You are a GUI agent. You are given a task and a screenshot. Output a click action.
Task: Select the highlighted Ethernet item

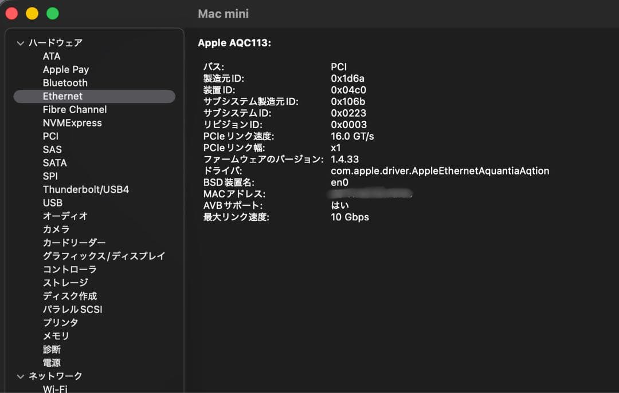[95, 96]
